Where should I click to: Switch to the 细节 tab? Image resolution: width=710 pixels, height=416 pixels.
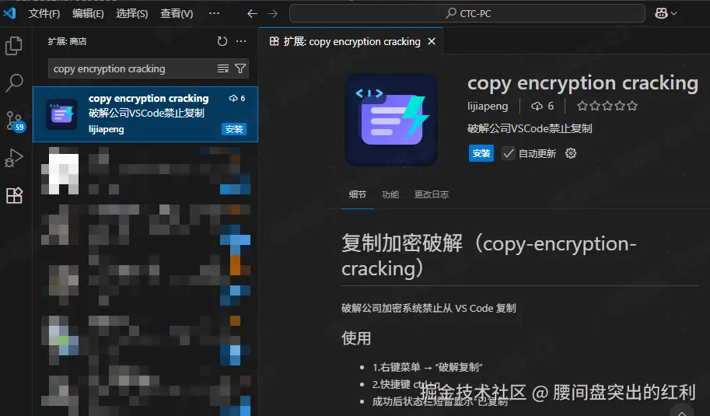point(358,194)
